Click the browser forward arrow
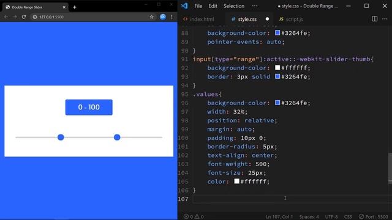392x220 pixels. pyautogui.click(x=15, y=17)
